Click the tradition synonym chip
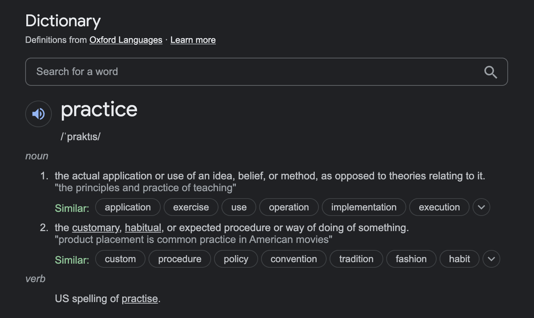The width and height of the screenshot is (534, 318). (x=356, y=259)
